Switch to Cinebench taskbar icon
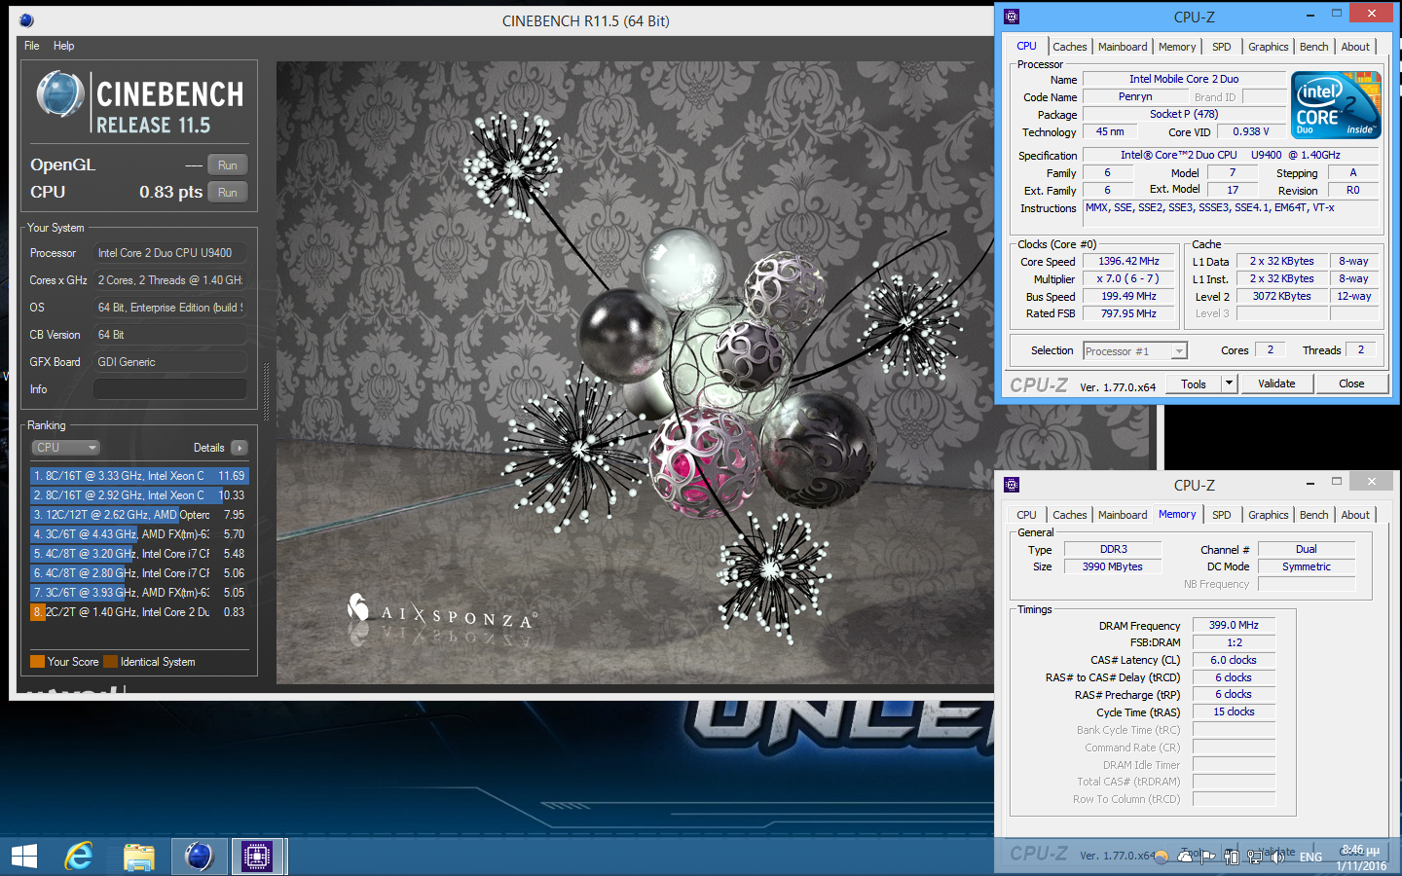The height and width of the screenshot is (876, 1402). tap(199, 857)
